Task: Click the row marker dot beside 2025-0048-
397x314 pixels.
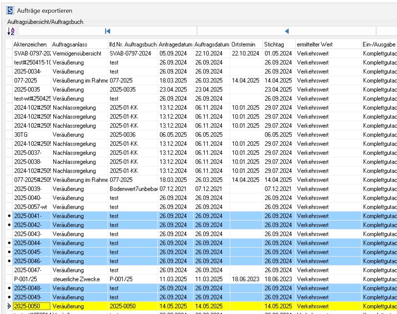Action: tap(9, 288)
